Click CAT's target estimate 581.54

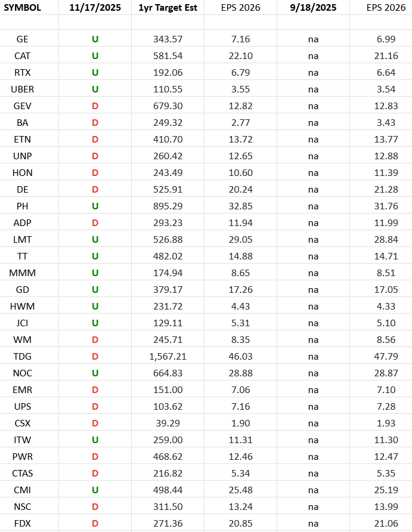pyautogui.click(x=168, y=55)
